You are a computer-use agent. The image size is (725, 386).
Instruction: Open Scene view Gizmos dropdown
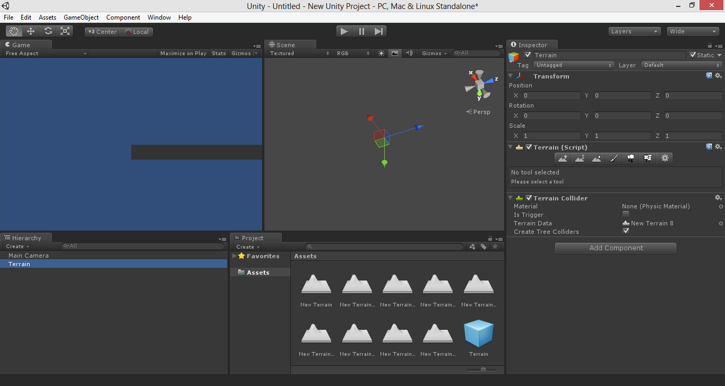click(x=434, y=53)
